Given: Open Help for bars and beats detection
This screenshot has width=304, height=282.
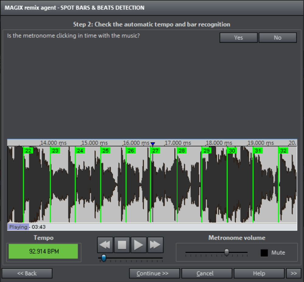Looking at the screenshot, I should click(259, 273).
